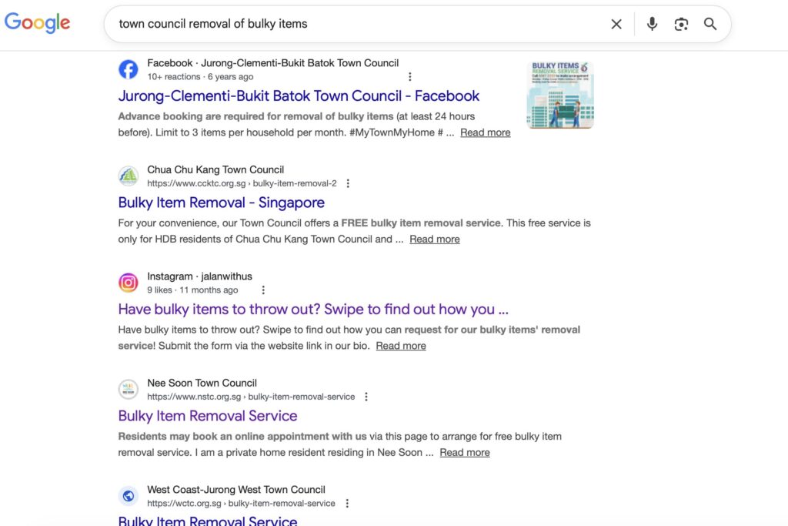Open more options for Chua Chu Kang result
This screenshot has width=788, height=526.
[348, 183]
